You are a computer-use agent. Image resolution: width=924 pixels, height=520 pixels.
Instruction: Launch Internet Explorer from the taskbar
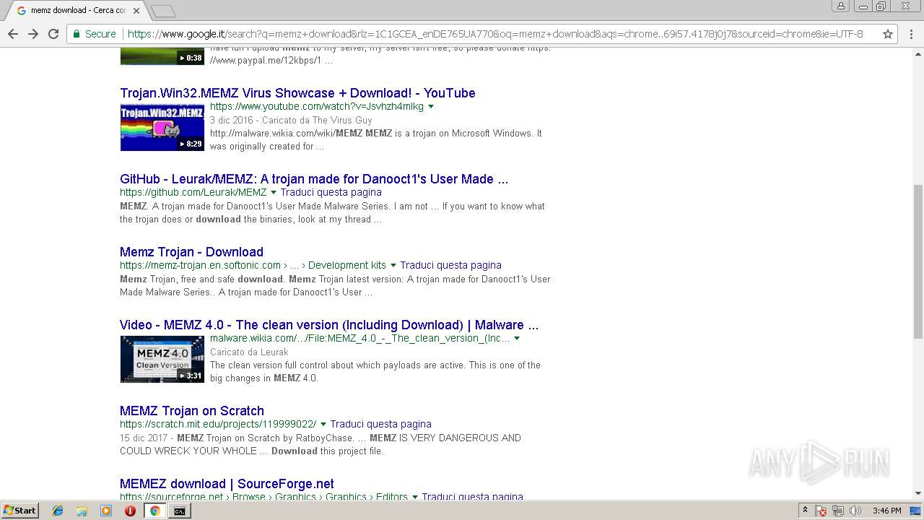point(58,511)
